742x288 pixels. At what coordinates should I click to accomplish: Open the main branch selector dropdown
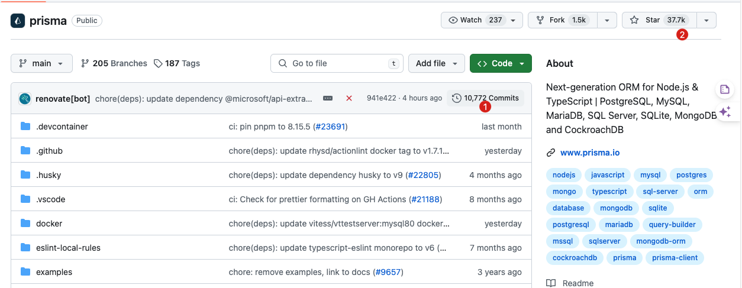(x=41, y=63)
